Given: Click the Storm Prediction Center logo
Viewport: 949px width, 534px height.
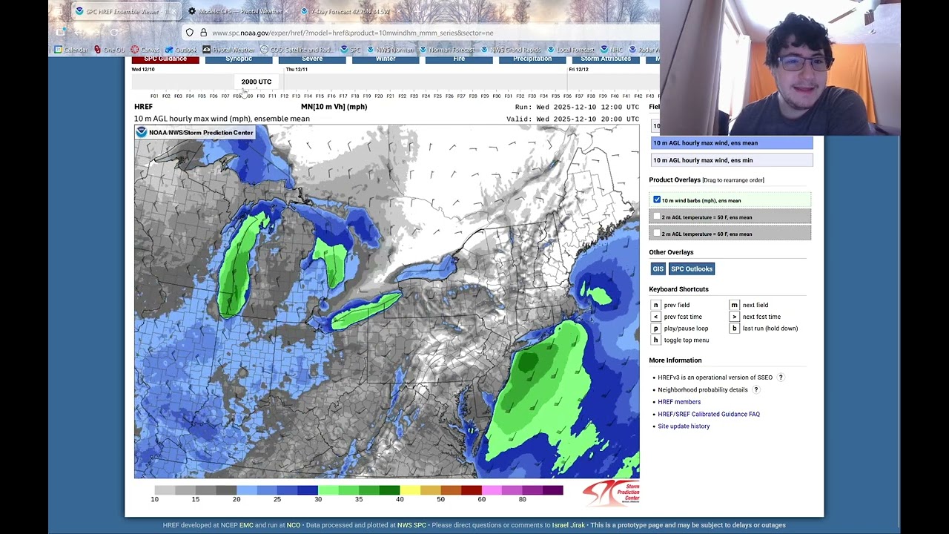Looking at the screenshot, I should (x=611, y=493).
